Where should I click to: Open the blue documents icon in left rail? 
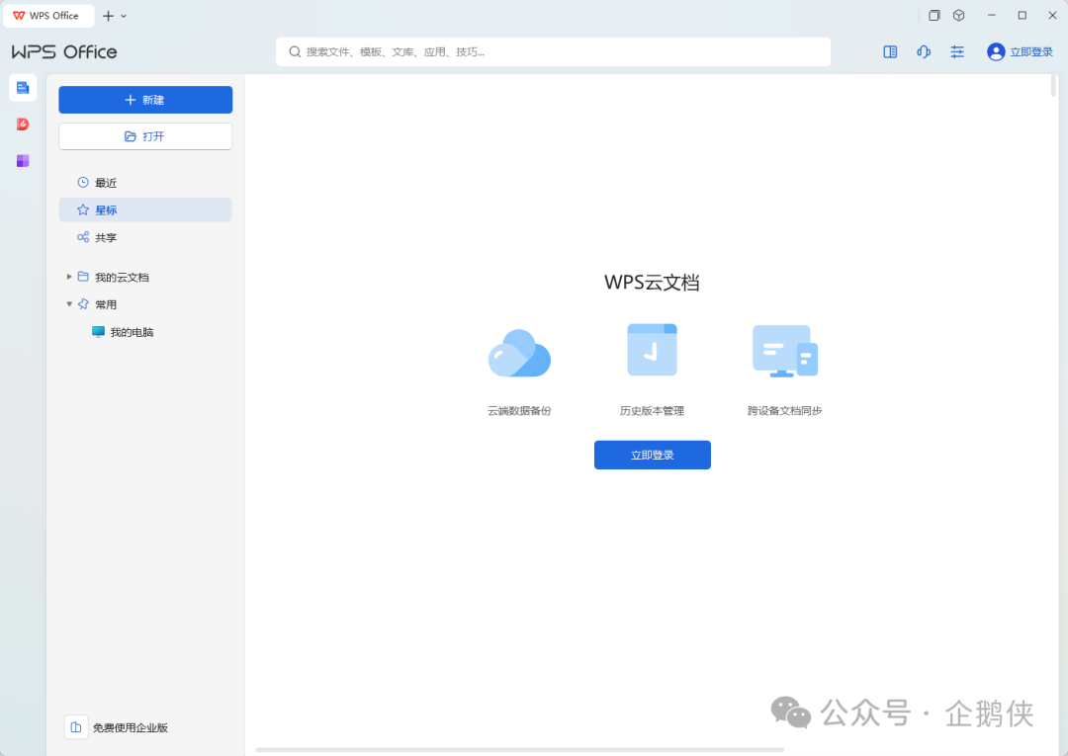(x=23, y=88)
